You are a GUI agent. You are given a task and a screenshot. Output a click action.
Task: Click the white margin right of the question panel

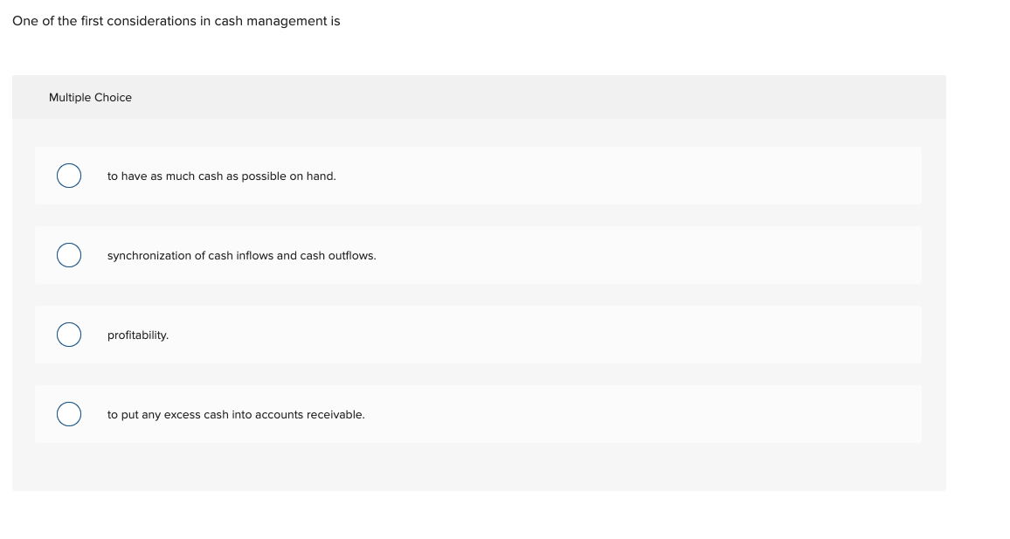979,262
